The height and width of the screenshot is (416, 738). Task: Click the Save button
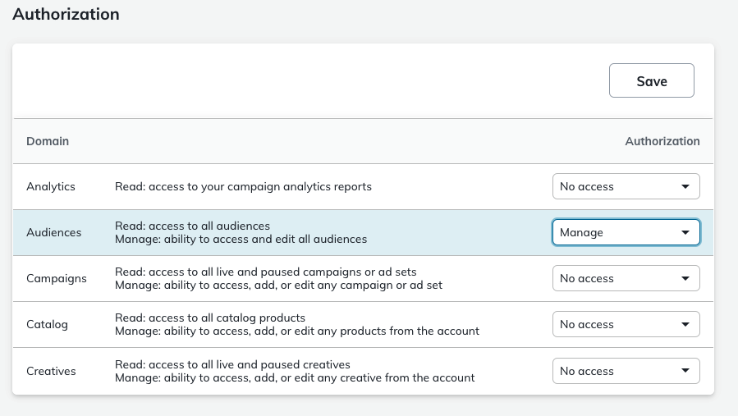click(x=651, y=81)
